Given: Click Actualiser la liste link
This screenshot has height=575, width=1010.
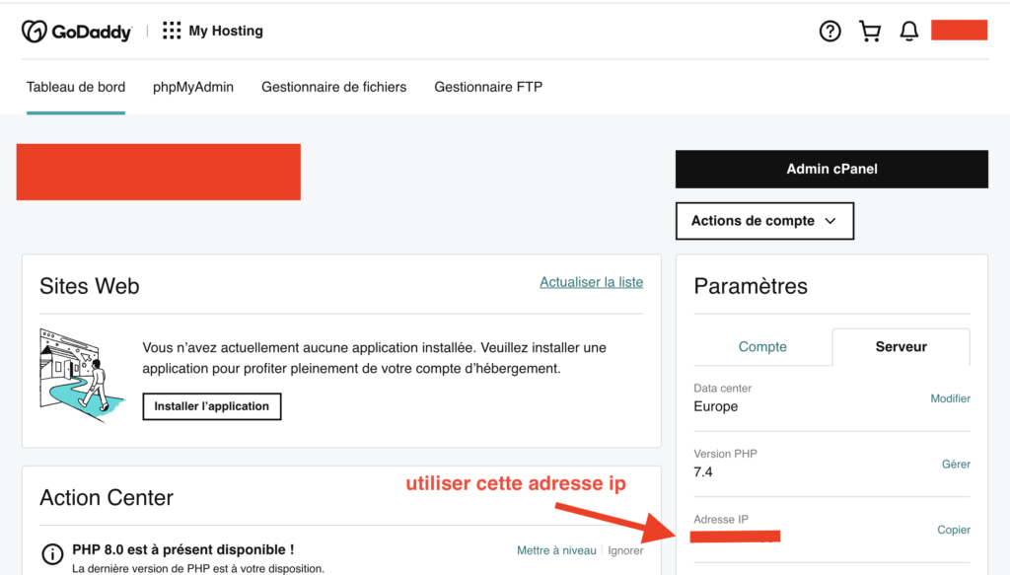Looking at the screenshot, I should [x=592, y=282].
